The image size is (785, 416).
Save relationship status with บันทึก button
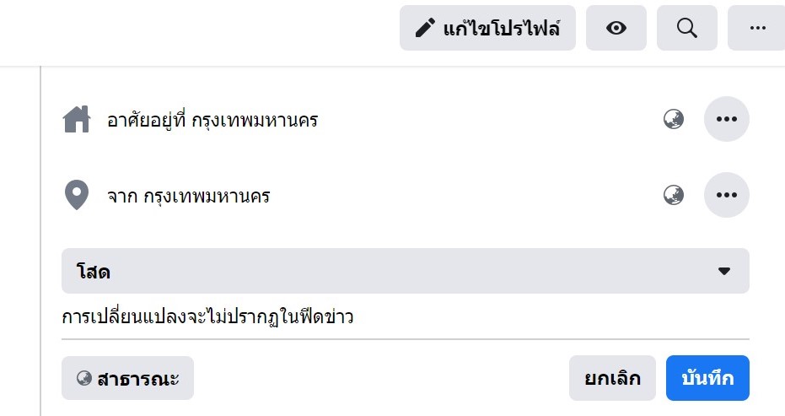(707, 378)
